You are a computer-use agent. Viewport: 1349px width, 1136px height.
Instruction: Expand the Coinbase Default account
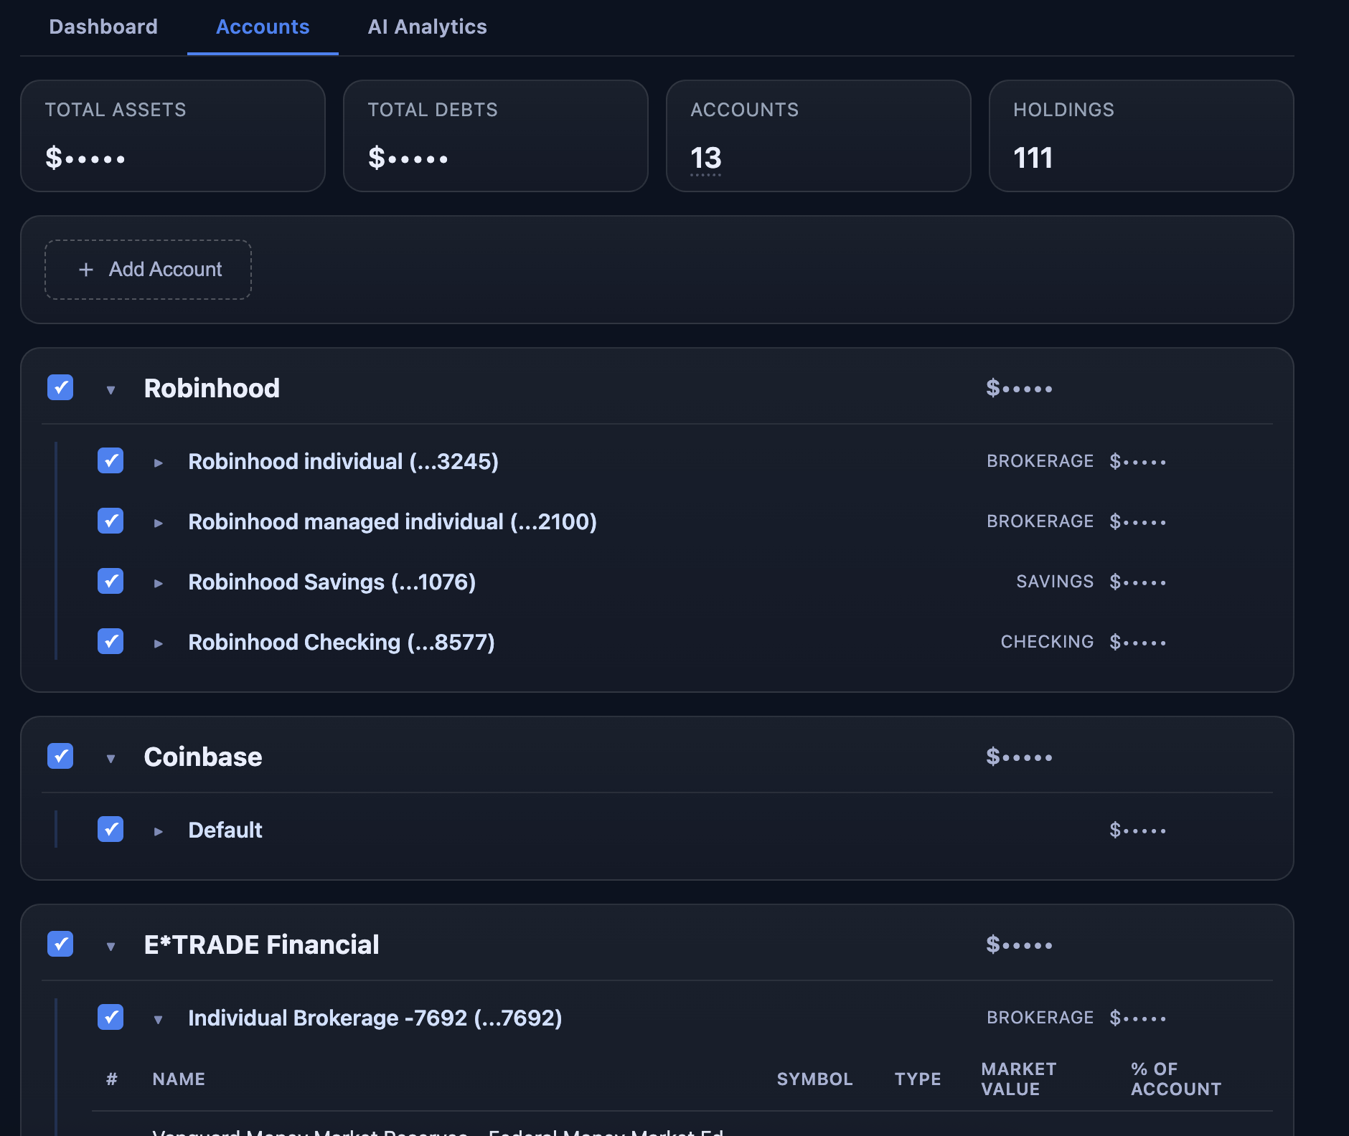[x=159, y=830]
